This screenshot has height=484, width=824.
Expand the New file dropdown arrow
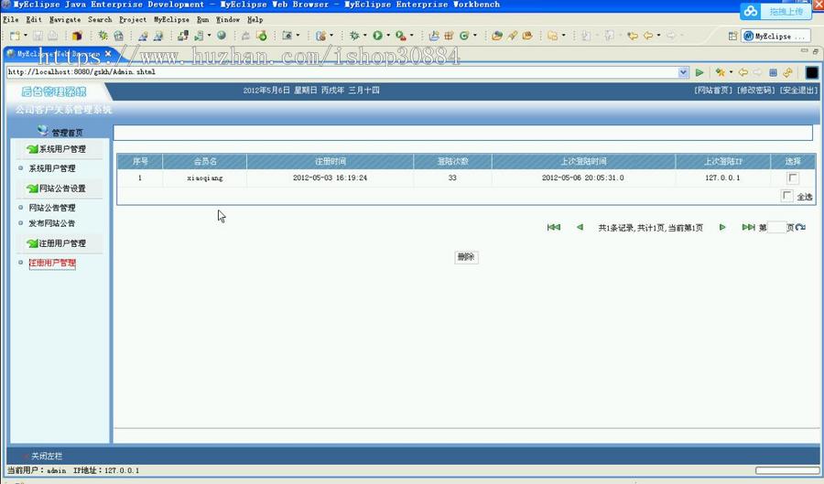pyautogui.click(x=26, y=36)
